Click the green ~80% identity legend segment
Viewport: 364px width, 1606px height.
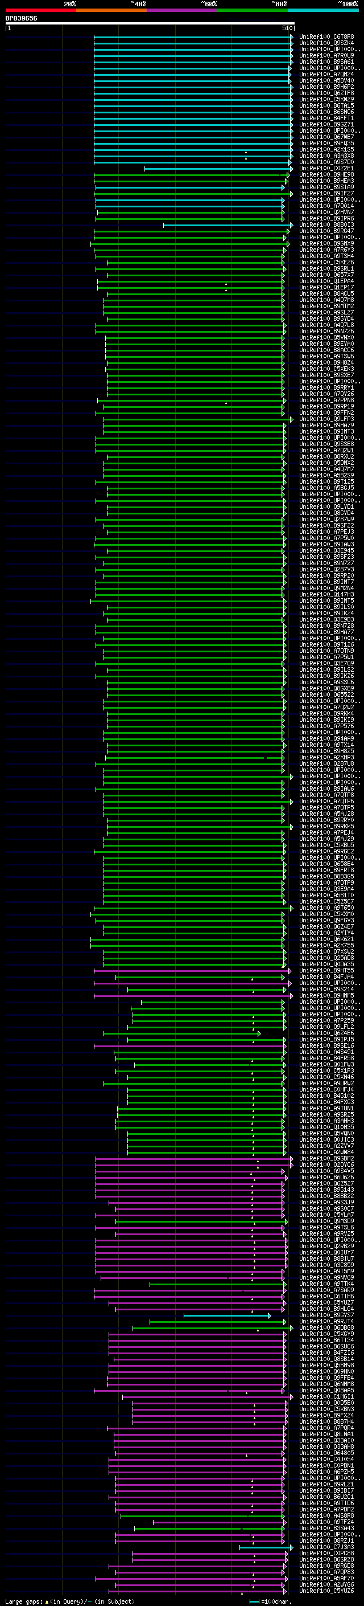(253, 10)
